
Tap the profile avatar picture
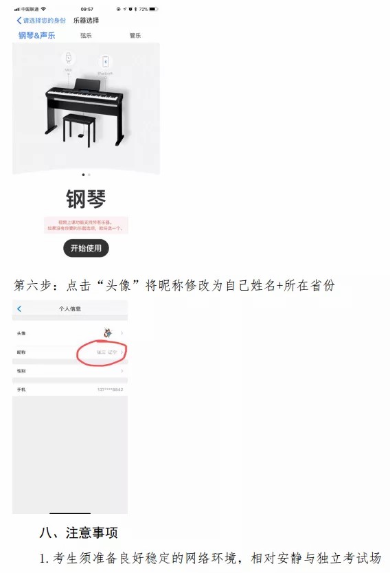pos(107,333)
